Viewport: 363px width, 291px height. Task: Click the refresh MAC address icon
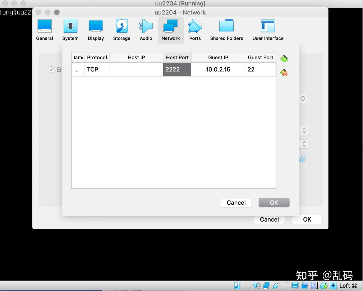click(x=302, y=159)
